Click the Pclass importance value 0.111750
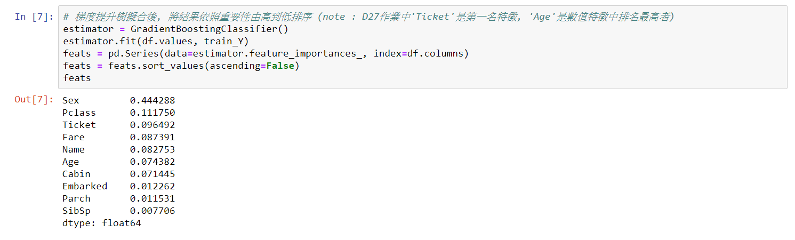Image resolution: width=795 pixels, height=240 pixels. [152, 113]
